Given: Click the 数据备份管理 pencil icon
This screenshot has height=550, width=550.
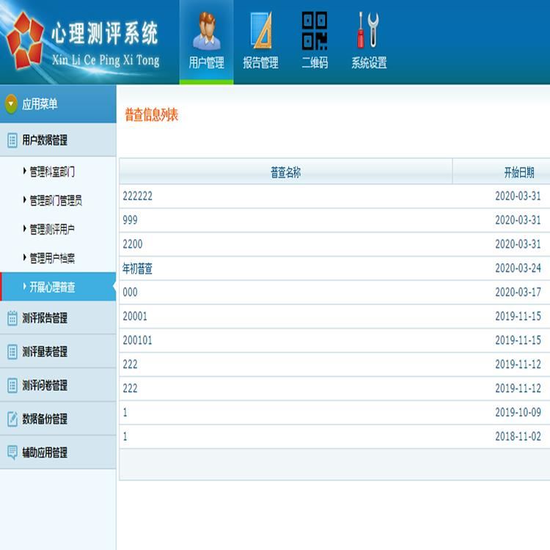Looking at the screenshot, I should coord(12,419).
